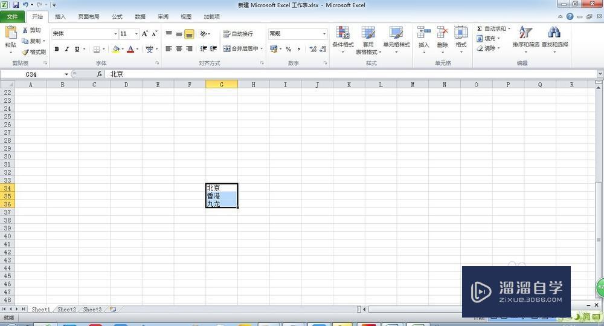Viewport: 604px width, 326px height.
Task: Open Sort and Filter (排序和筛选)
Action: [526, 39]
